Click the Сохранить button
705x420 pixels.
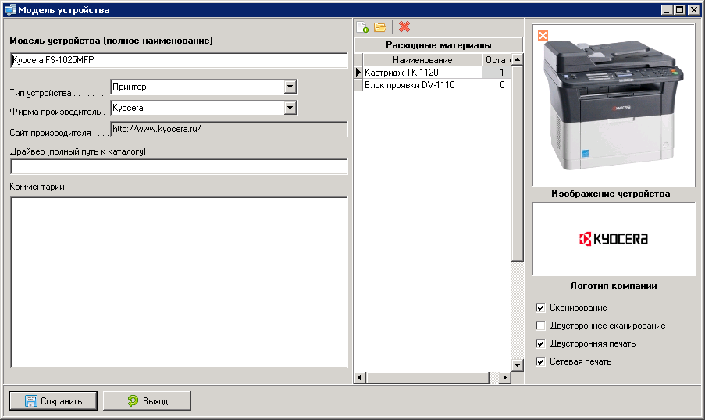53,400
